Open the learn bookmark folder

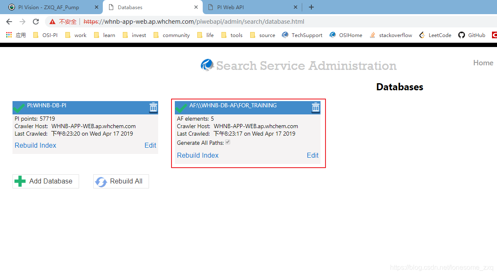pyautogui.click(x=104, y=35)
